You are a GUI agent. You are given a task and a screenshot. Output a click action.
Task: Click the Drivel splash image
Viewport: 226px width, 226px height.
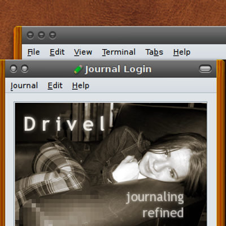pos(111,164)
